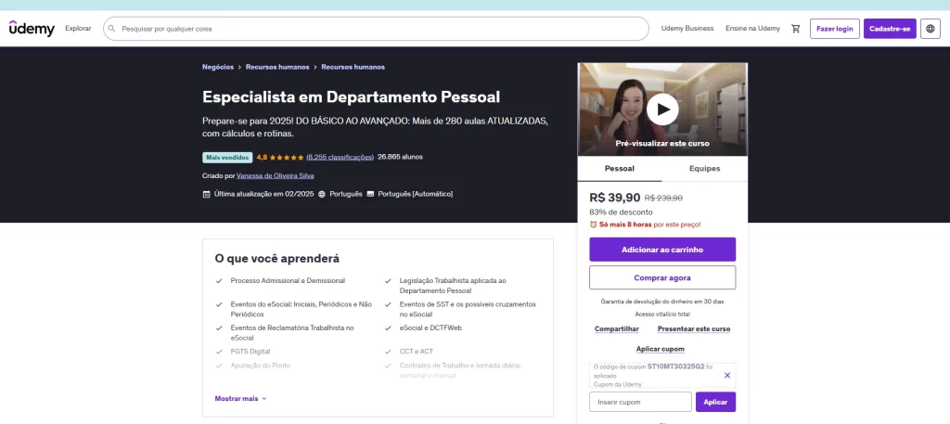
Task: Click the course preview thumbnail image
Action: [662, 109]
